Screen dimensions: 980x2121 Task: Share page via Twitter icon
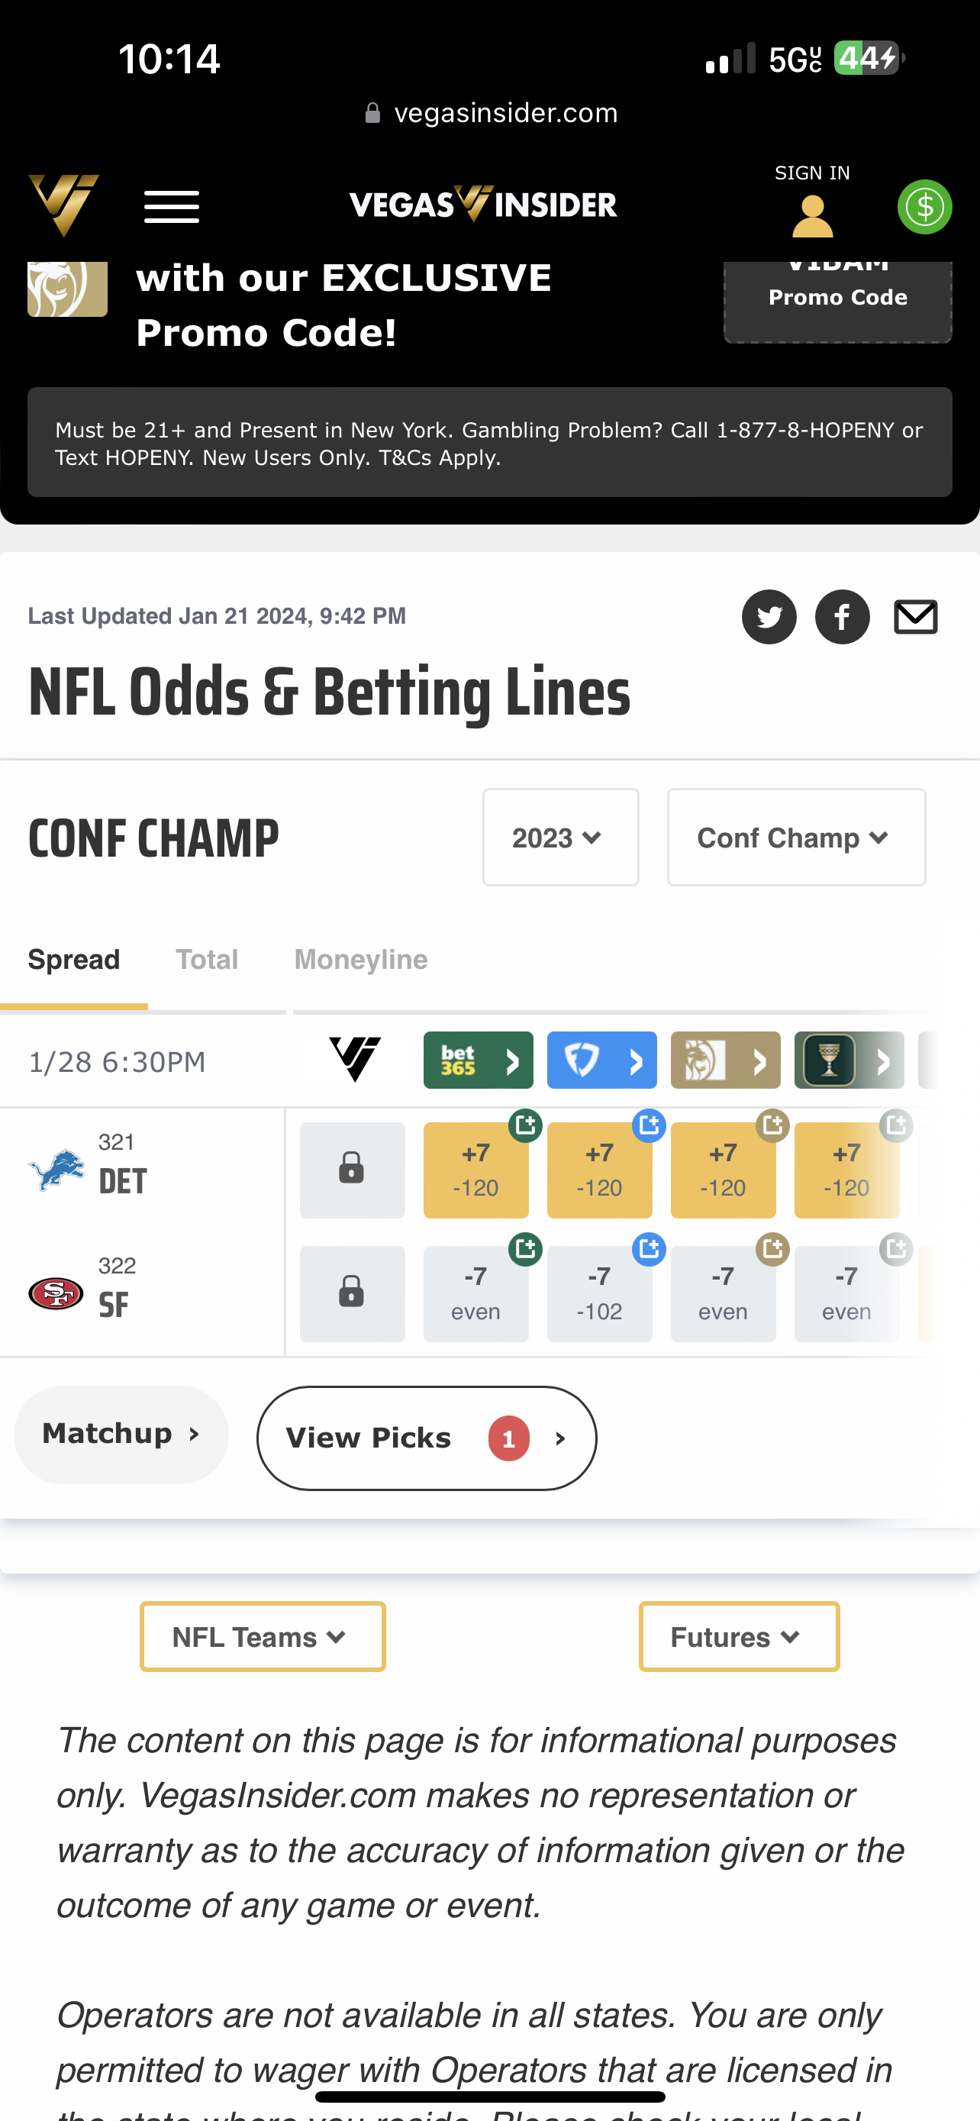tap(769, 617)
